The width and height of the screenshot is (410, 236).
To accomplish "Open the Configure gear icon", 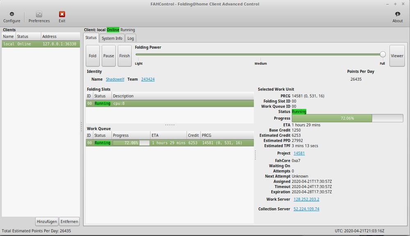I will (12, 14).
